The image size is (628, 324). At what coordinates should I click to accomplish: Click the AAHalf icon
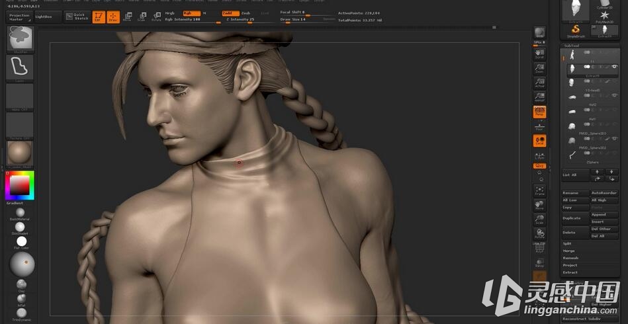539,97
